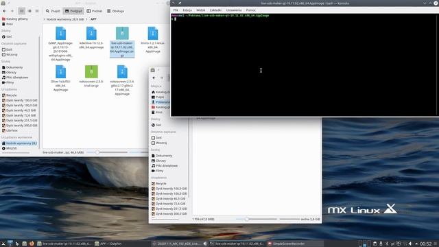439x247 pixels.
Task: Go forward in the APP Dolphin window
Action: pyautogui.click(x=12, y=11)
